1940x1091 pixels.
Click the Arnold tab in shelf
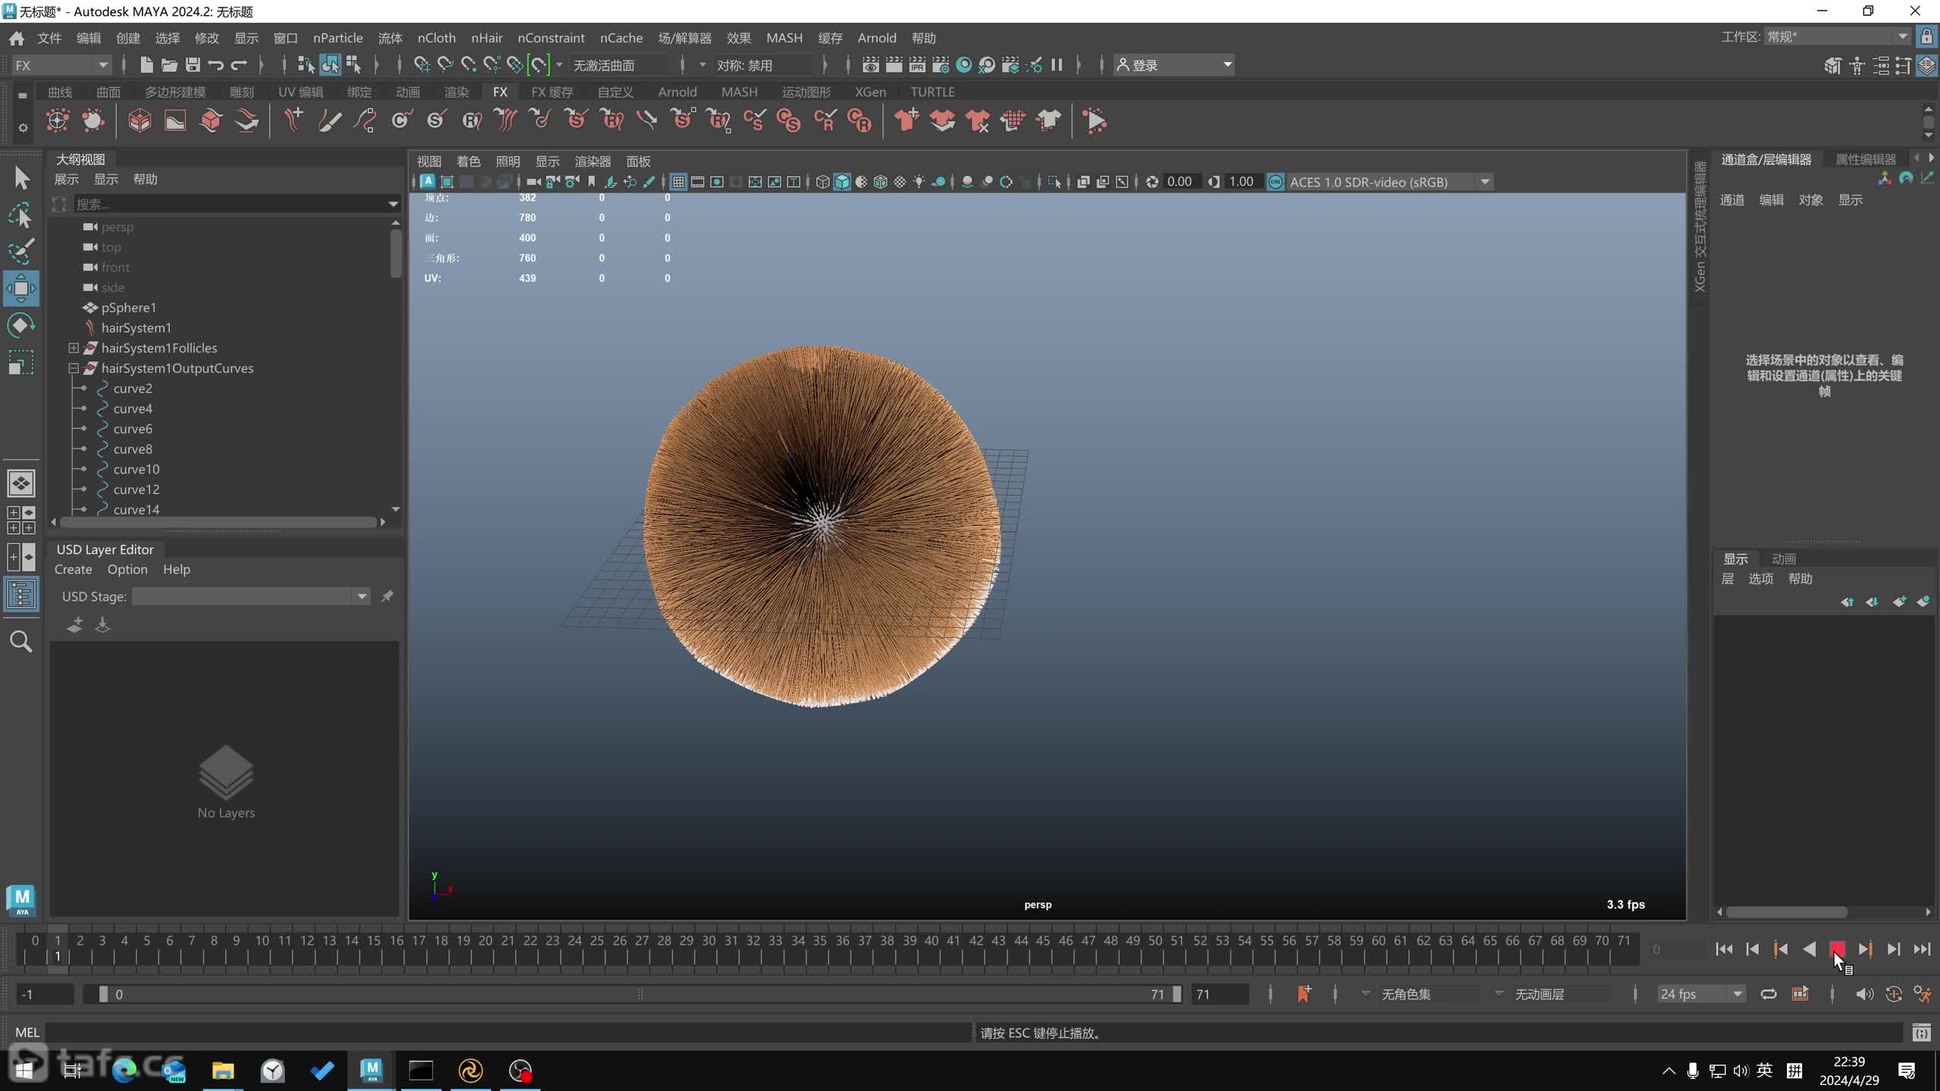tap(677, 91)
